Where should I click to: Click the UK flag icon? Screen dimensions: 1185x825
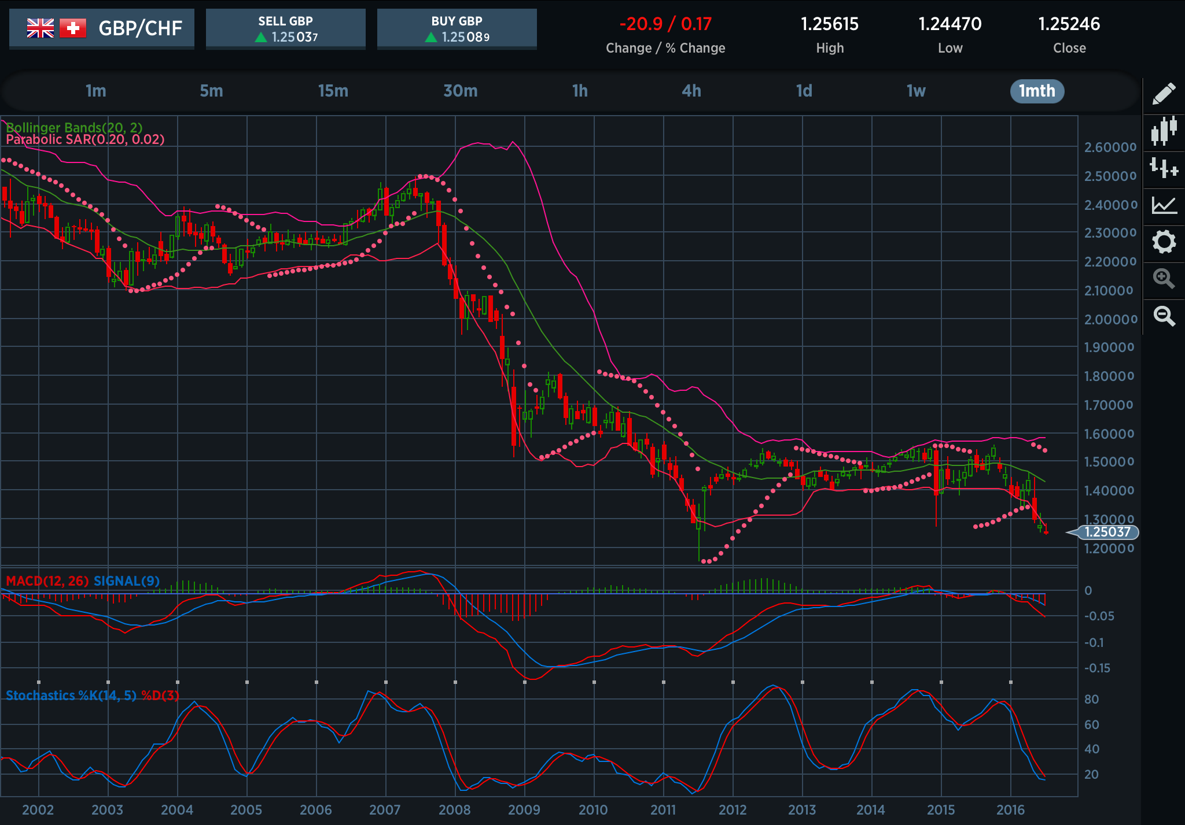(x=41, y=28)
